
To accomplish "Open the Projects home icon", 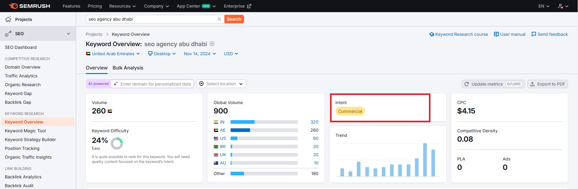I will [8, 19].
